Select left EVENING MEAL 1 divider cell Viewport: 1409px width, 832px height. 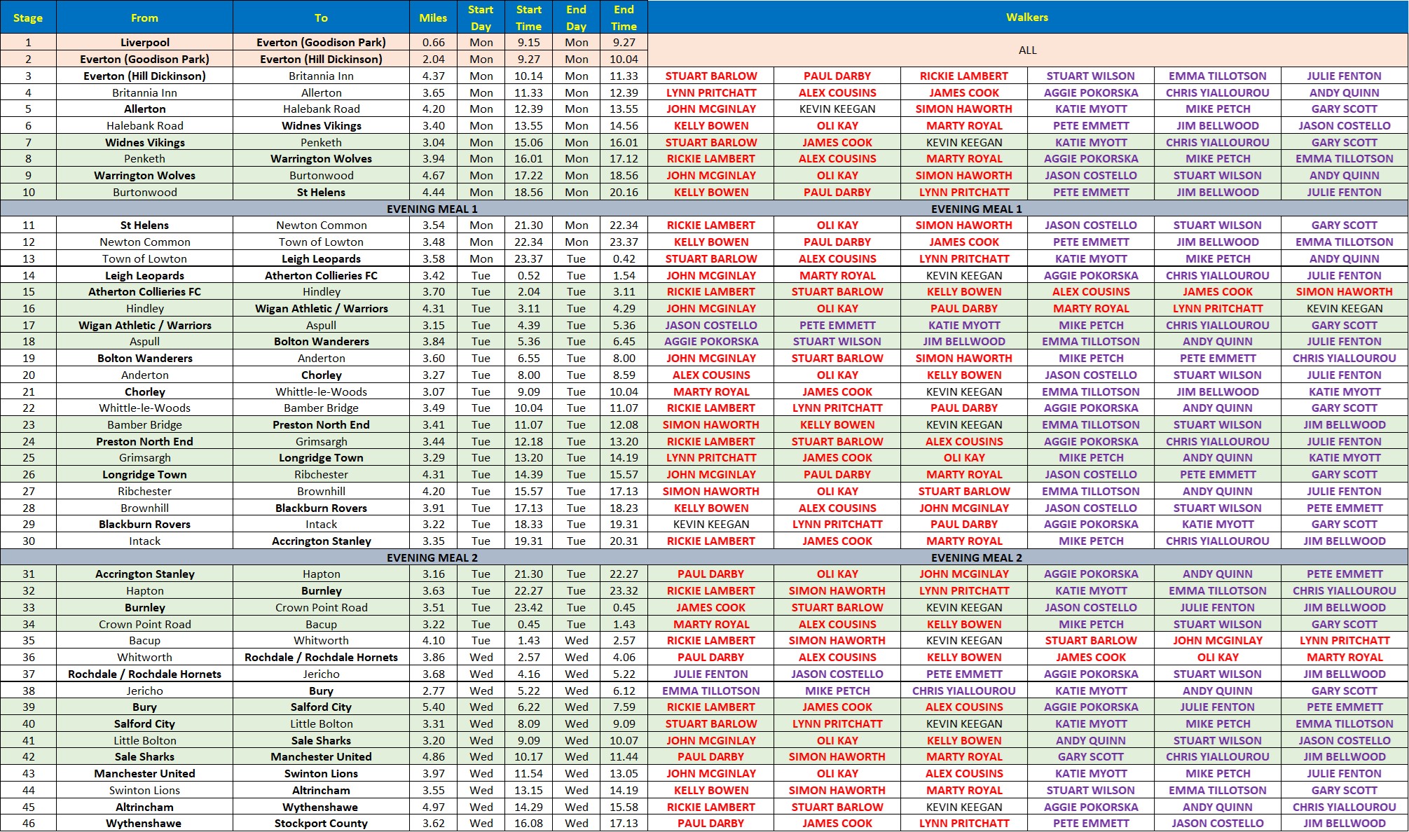432,209
